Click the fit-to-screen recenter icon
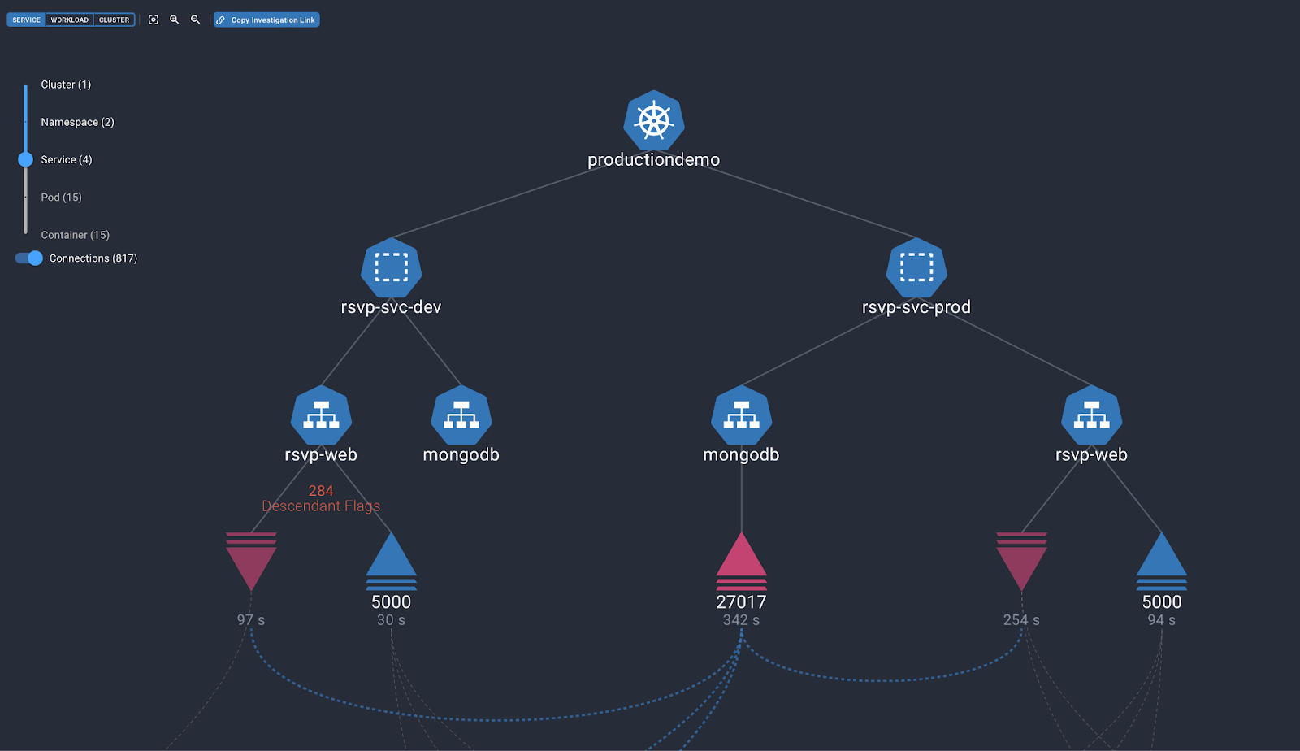Screen dimensions: 1300x751 tap(154, 20)
